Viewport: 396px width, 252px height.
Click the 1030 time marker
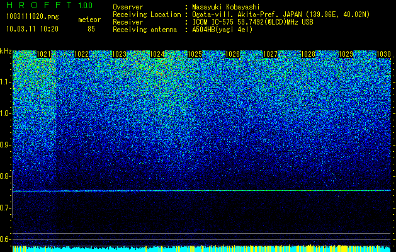point(383,54)
